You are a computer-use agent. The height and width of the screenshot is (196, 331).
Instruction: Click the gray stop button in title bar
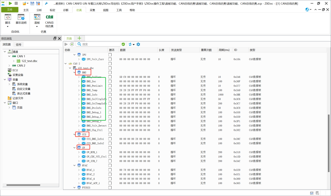click(x=16, y=3)
